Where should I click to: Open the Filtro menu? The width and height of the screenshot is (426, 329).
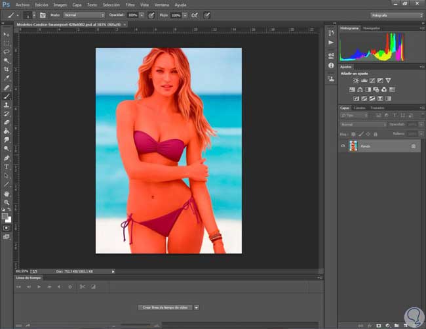pos(130,4)
